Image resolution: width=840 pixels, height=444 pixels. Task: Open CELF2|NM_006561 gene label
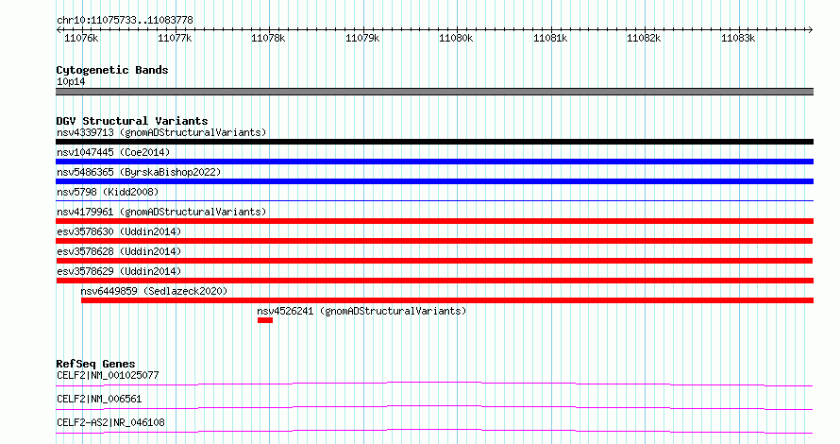[99, 399]
